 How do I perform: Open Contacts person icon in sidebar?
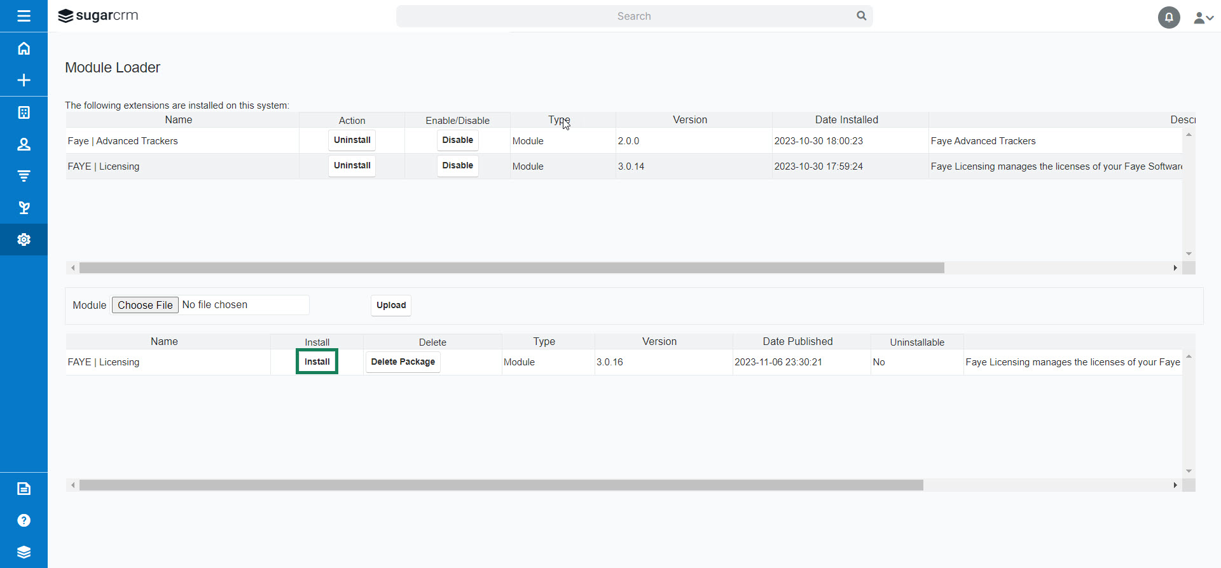[x=24, y=144]
